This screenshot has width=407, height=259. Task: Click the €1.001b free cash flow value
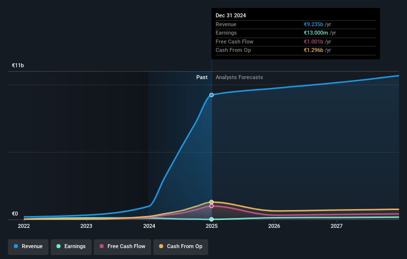click(314, 42)
